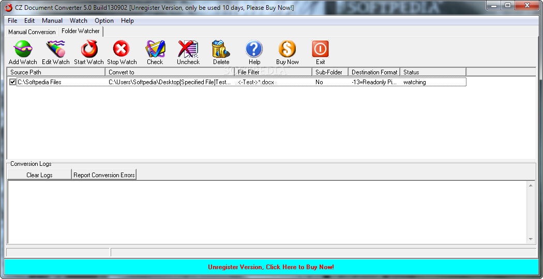Open the Edit menu
This screenshot has width=543, height=279.
tap(29, 21)
